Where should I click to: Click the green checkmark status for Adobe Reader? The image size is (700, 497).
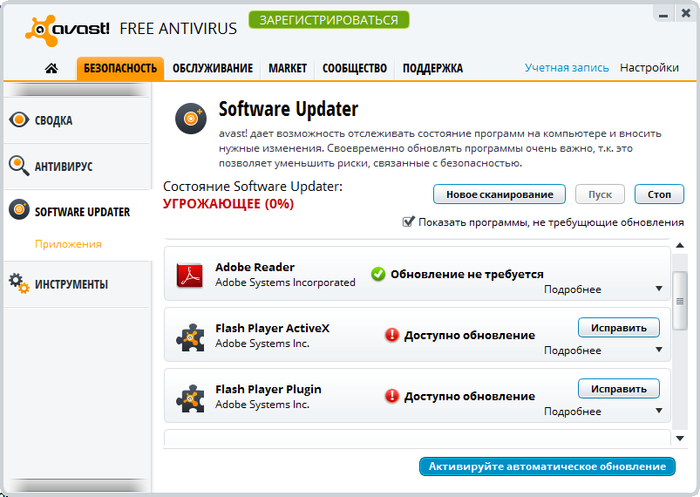tap(378, 274)
